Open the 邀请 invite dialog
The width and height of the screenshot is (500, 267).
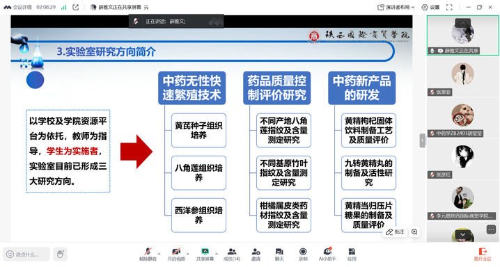click(256, 254)
